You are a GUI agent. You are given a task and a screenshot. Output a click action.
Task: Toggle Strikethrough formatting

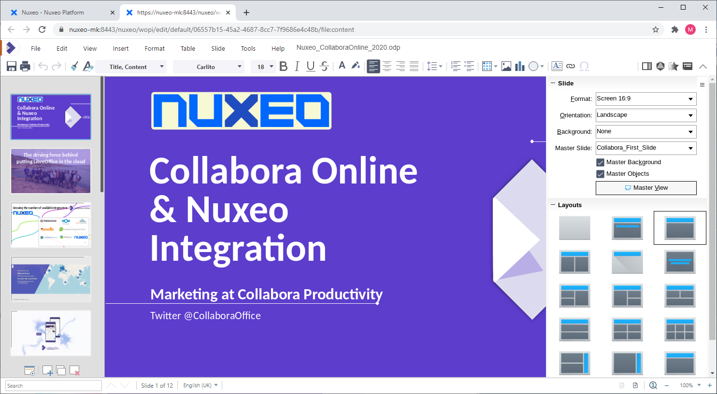tap(325, 67)
